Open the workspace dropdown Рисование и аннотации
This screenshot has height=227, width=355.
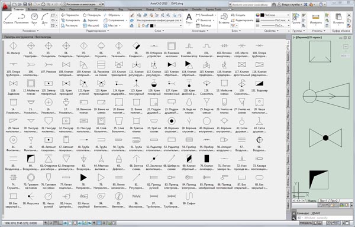point(82,4)
